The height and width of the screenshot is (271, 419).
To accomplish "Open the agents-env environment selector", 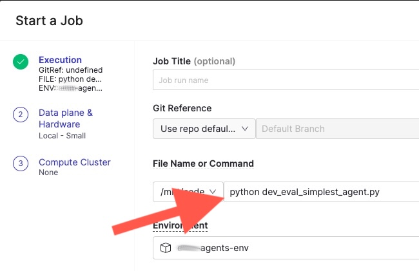I will pyautogui.click(x=290, y=248).
